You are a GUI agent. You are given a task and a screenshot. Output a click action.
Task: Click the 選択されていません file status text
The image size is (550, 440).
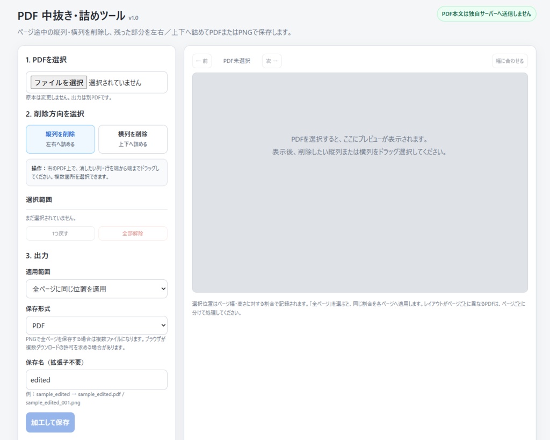115,83
